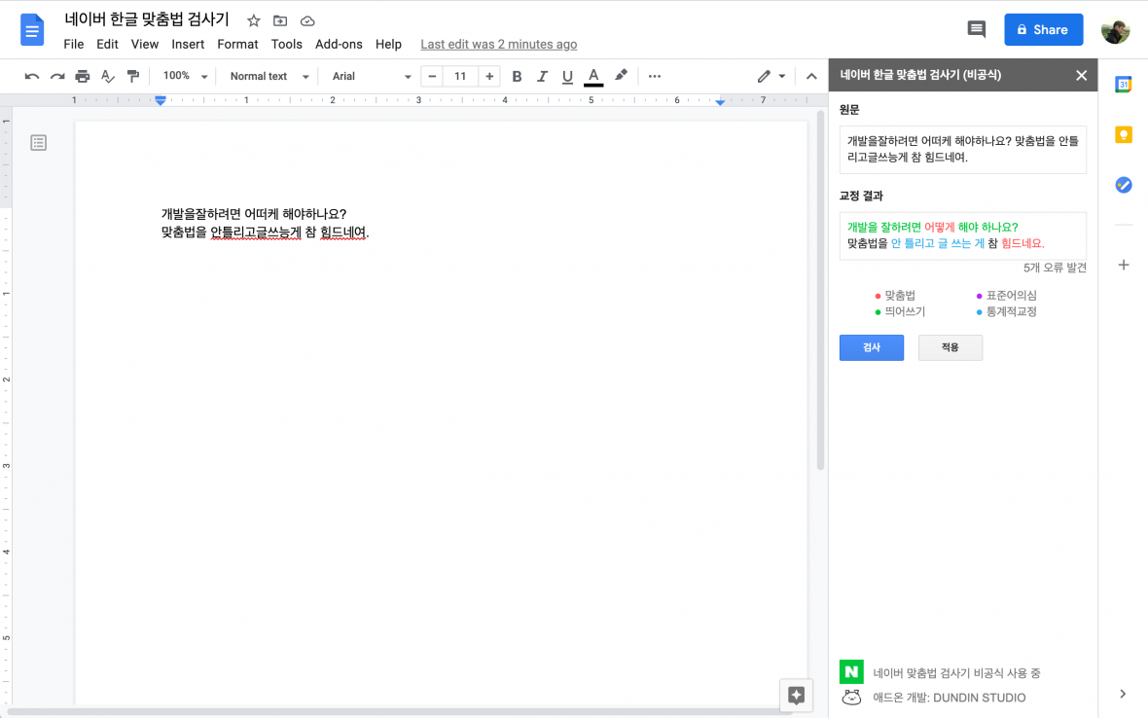The width and height of the screenshot is (1148, 718).
Task: Click the Naver logo icon
Action: coord(851,672)
